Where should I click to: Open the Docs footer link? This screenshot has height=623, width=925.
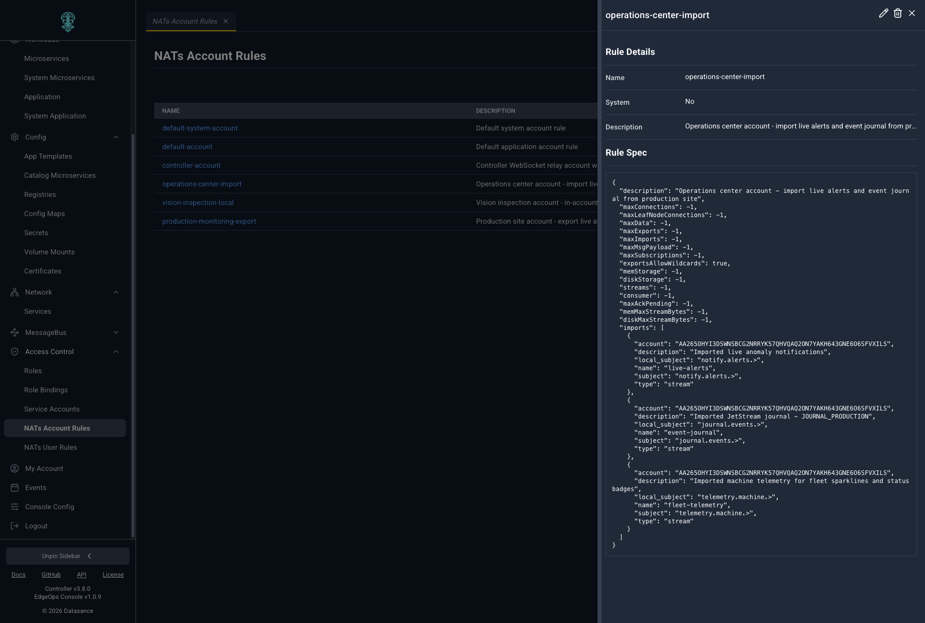(19, 575)
